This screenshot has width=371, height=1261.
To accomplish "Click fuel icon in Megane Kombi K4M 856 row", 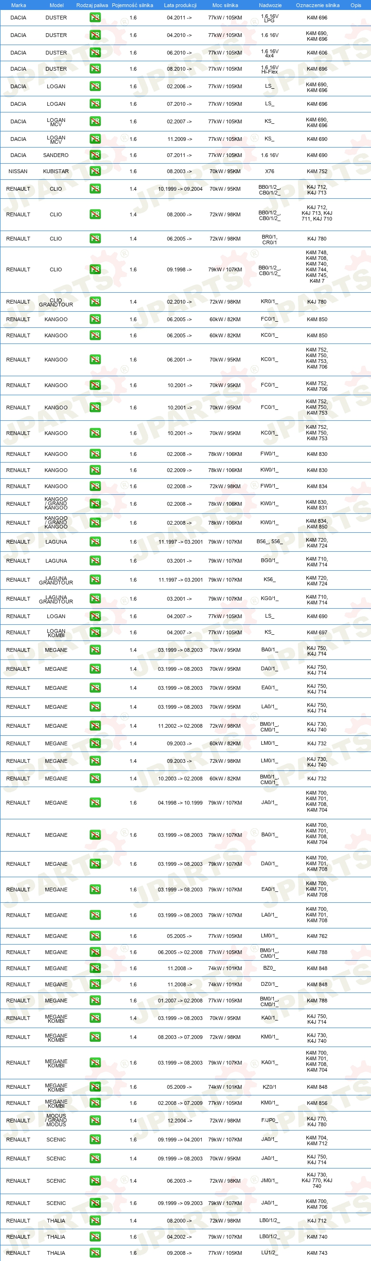I will (x=95, y=1103).
